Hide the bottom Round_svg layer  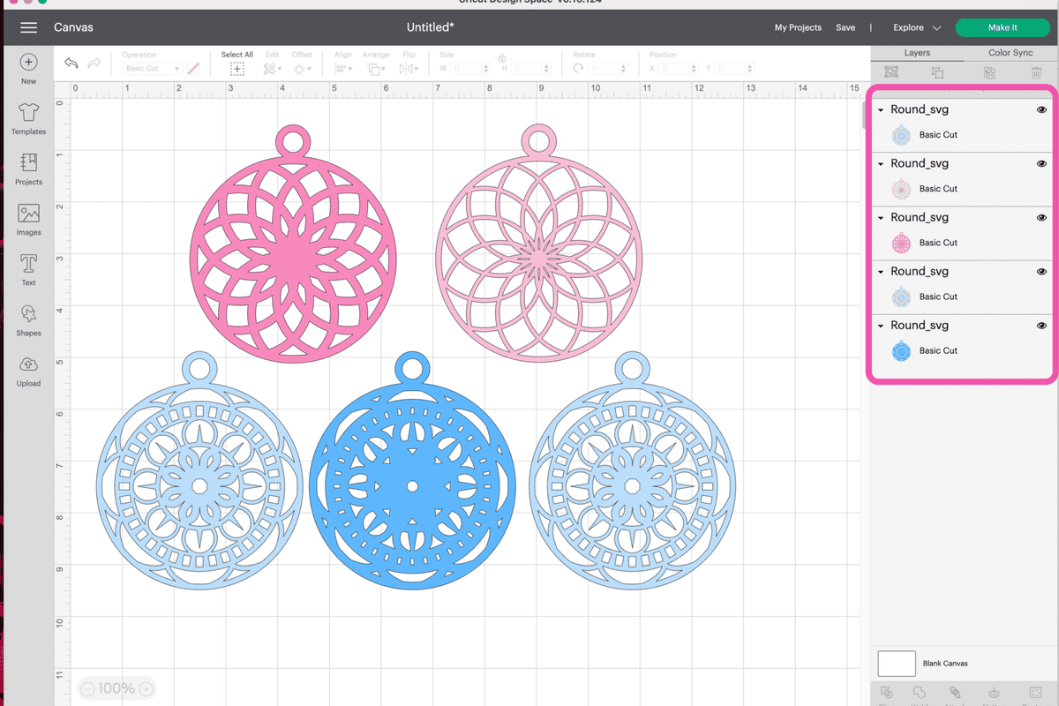tap(1041, 325)
